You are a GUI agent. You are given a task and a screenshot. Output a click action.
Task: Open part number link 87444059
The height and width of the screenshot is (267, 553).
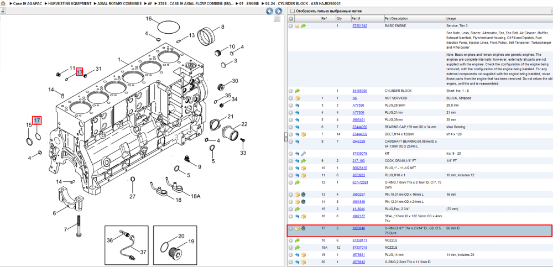pos(360,134)
